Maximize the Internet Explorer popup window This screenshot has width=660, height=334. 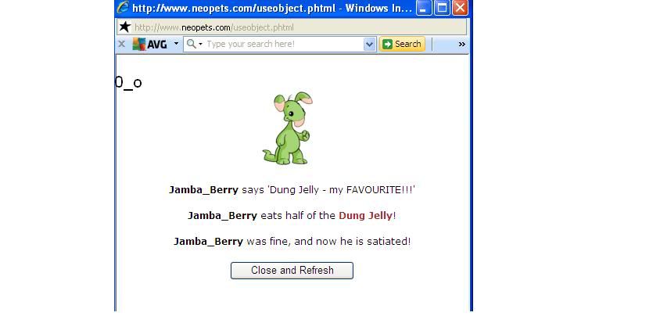tap(442, 8)
